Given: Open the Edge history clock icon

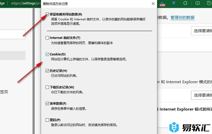Looking at the screenshot, I should [x=209, y=3].
